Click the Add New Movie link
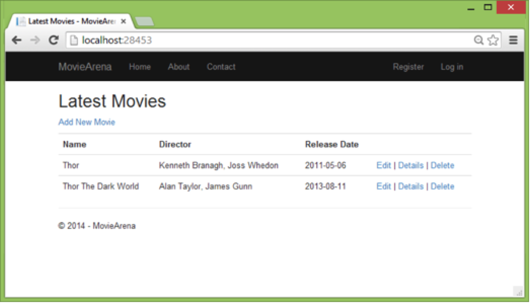Viewport: 530px width, 303px height. [x=86, y=122]
